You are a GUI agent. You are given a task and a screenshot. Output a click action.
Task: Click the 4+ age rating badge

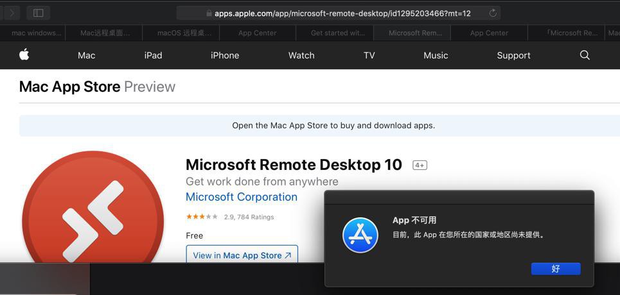(x=420, y=165)
